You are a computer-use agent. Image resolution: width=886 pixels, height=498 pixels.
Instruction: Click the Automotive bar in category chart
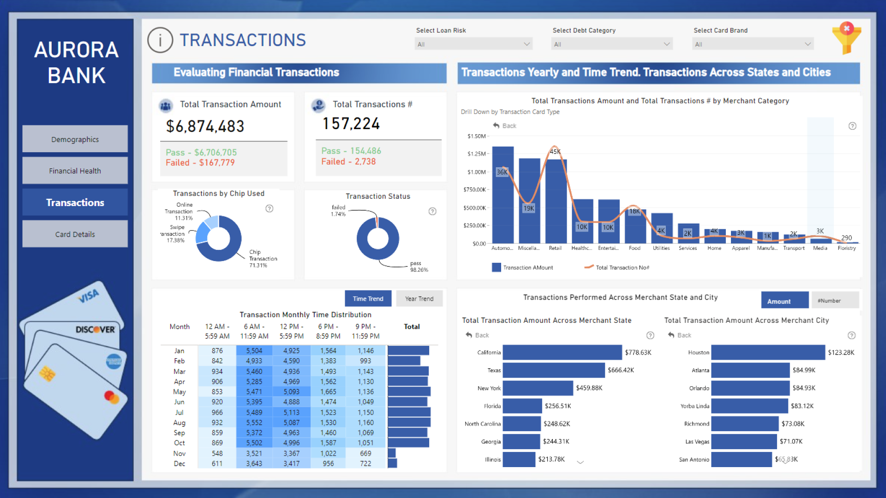tap(503, 195)
